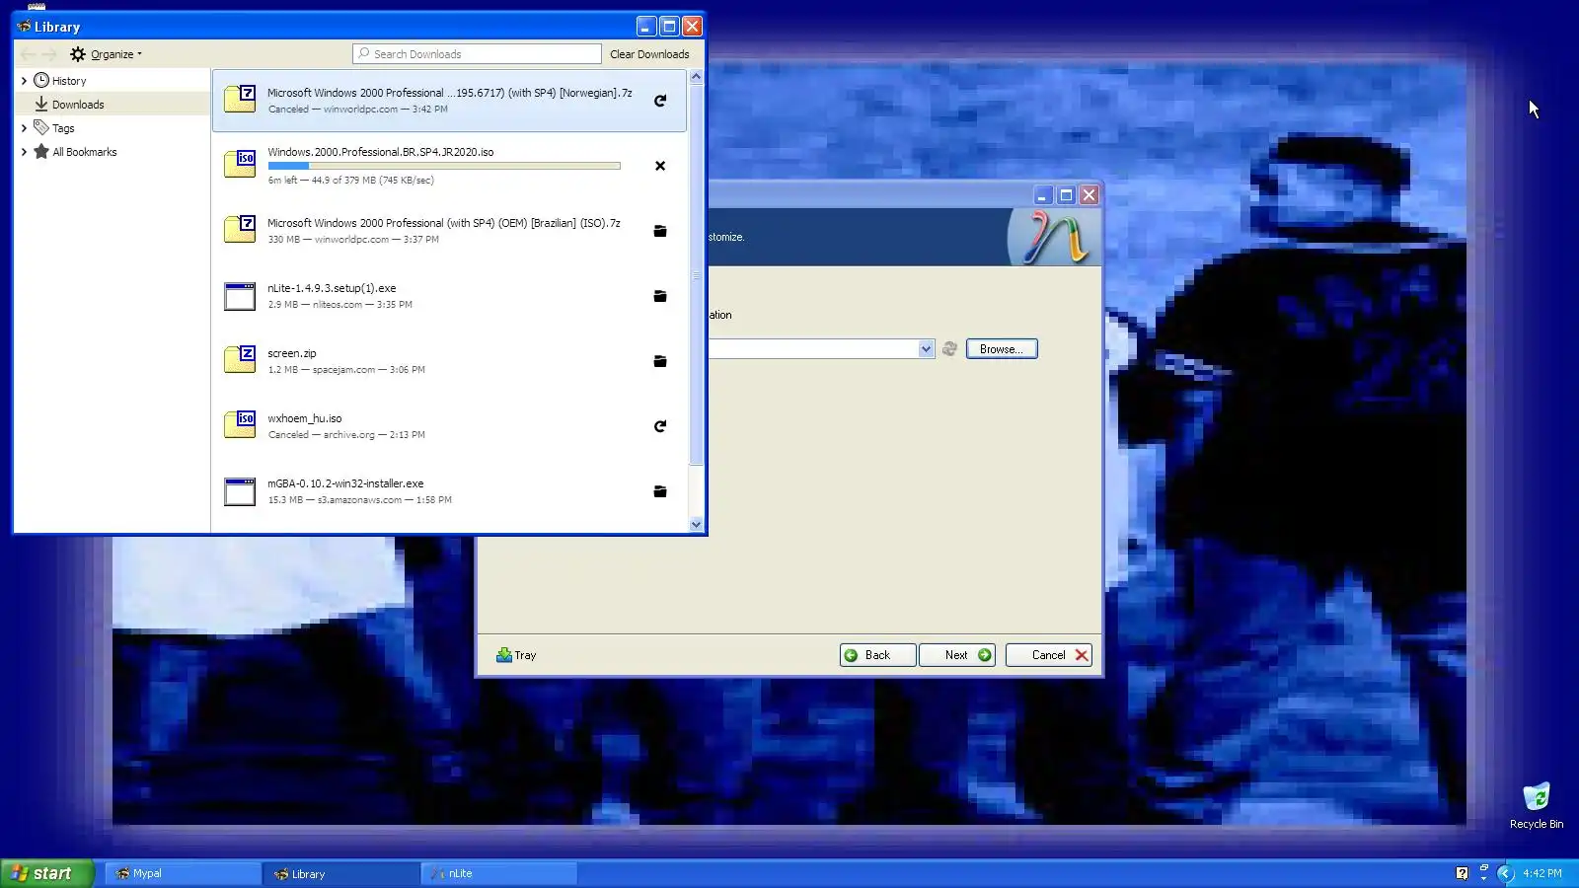This screenshot has height=888, width=1579.
Task: Select Tags in the Library sidebar
Action: click(x=112, y=128)
